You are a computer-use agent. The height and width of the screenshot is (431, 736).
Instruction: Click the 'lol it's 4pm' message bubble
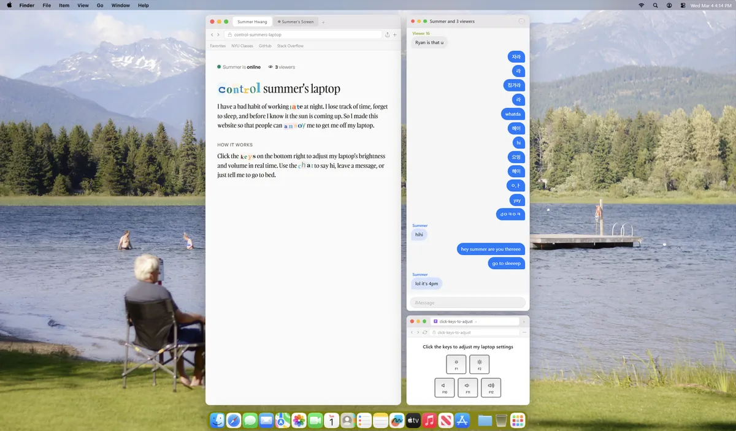point(426,284)
